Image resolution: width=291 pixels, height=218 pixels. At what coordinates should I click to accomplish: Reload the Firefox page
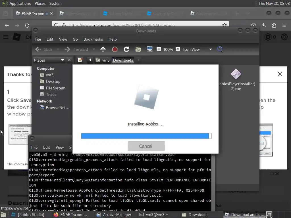click(x=27, y=25)
